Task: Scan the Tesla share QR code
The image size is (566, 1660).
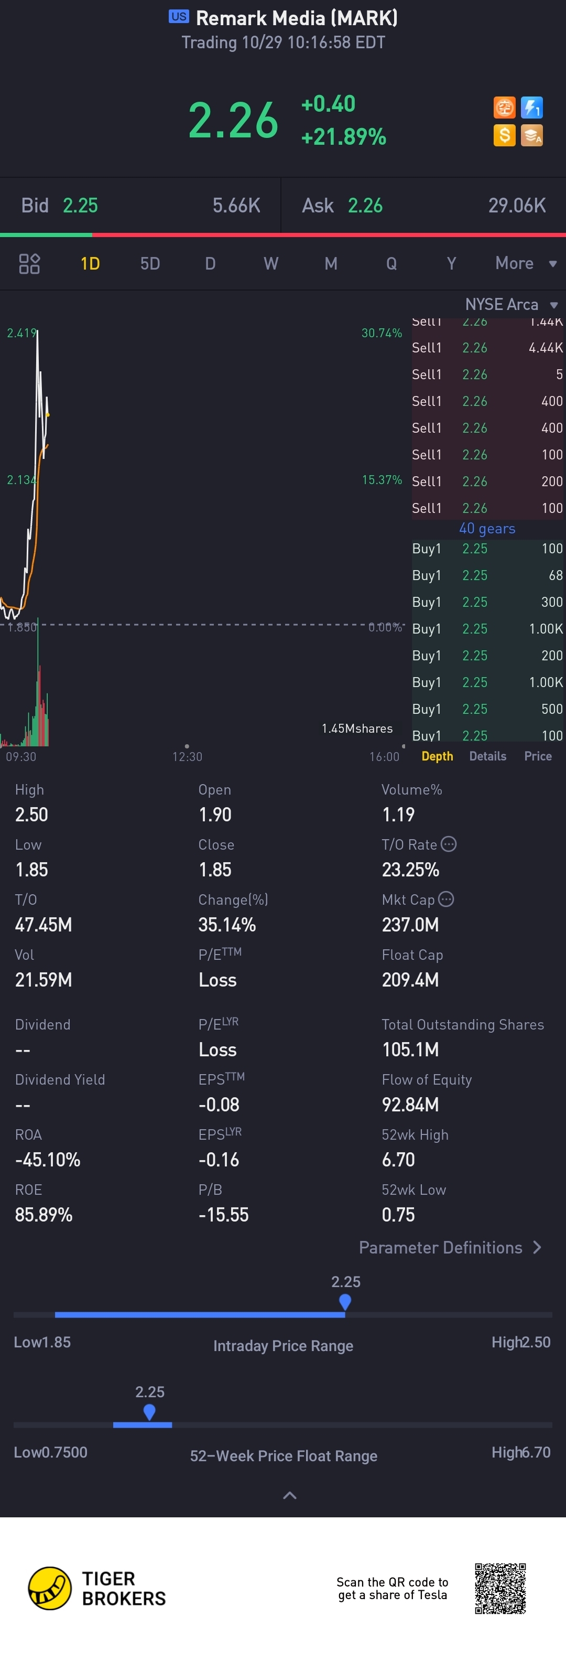Action: point(500,1588)
